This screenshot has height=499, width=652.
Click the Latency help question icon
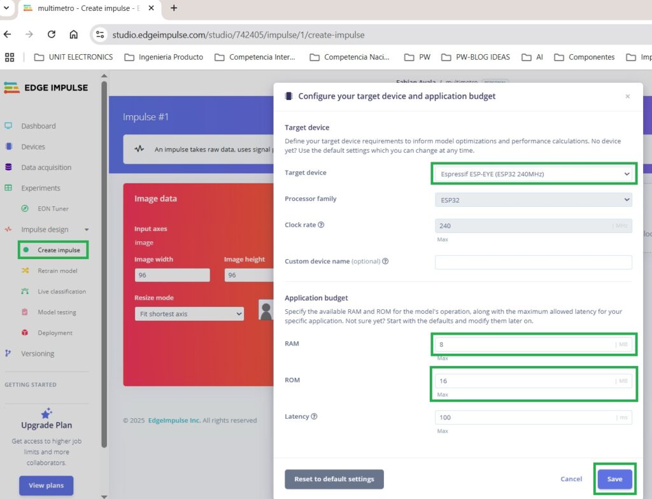[314, 417]
